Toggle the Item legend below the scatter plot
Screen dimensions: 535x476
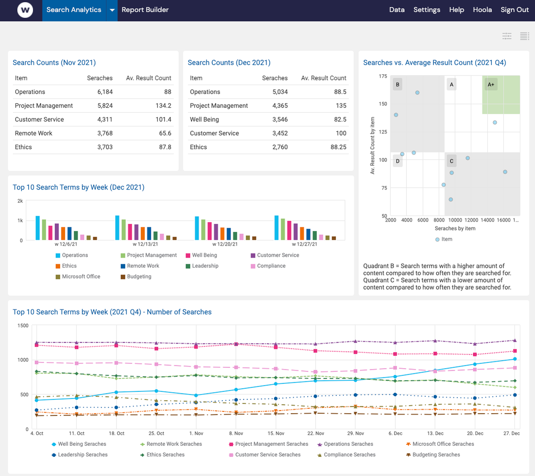[444, 239]
